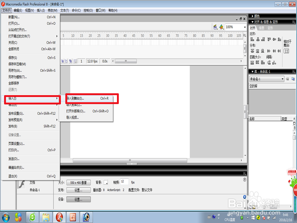Distribute vertical centers in Align panel
This screenshot has width=297, height=223.
(x=257, y=51)
